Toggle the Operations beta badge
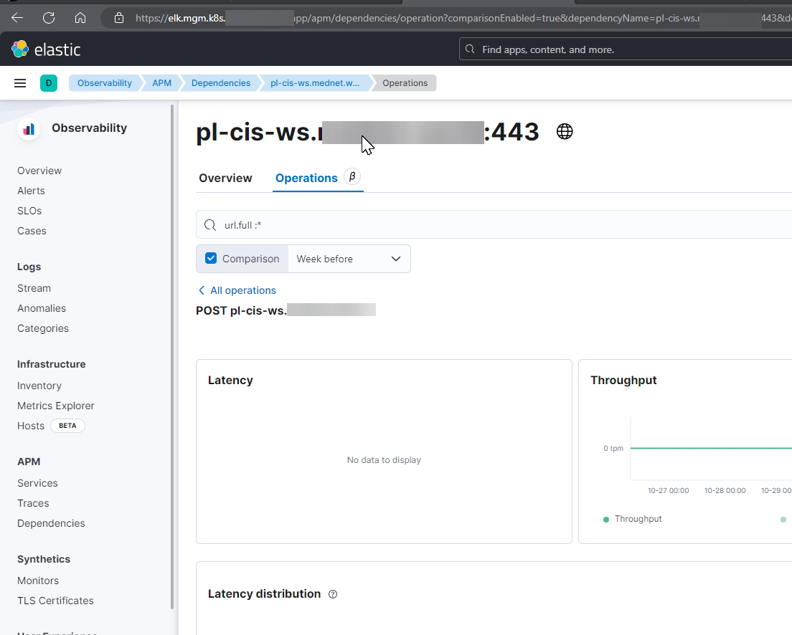This screenshot has height=635, width=792. [x=351, y=176]
